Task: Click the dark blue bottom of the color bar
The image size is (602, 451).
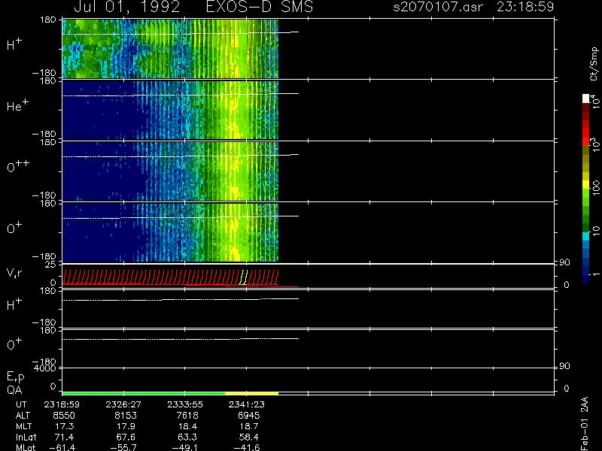Action: coord(586,279)
